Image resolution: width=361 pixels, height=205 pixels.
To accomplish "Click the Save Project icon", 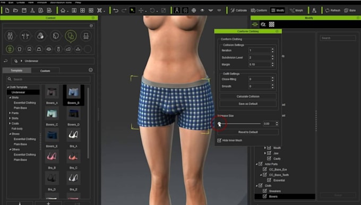I will (x=24, y=11).
